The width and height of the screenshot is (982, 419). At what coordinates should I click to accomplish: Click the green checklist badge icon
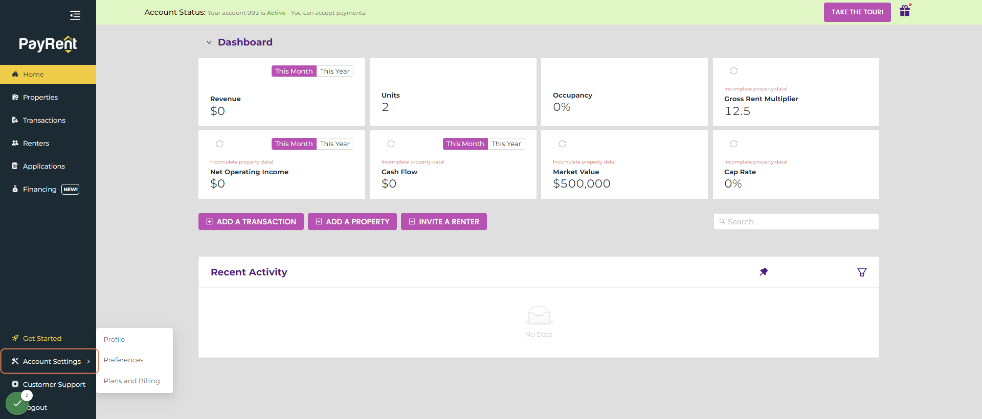[x=17, y=404]
